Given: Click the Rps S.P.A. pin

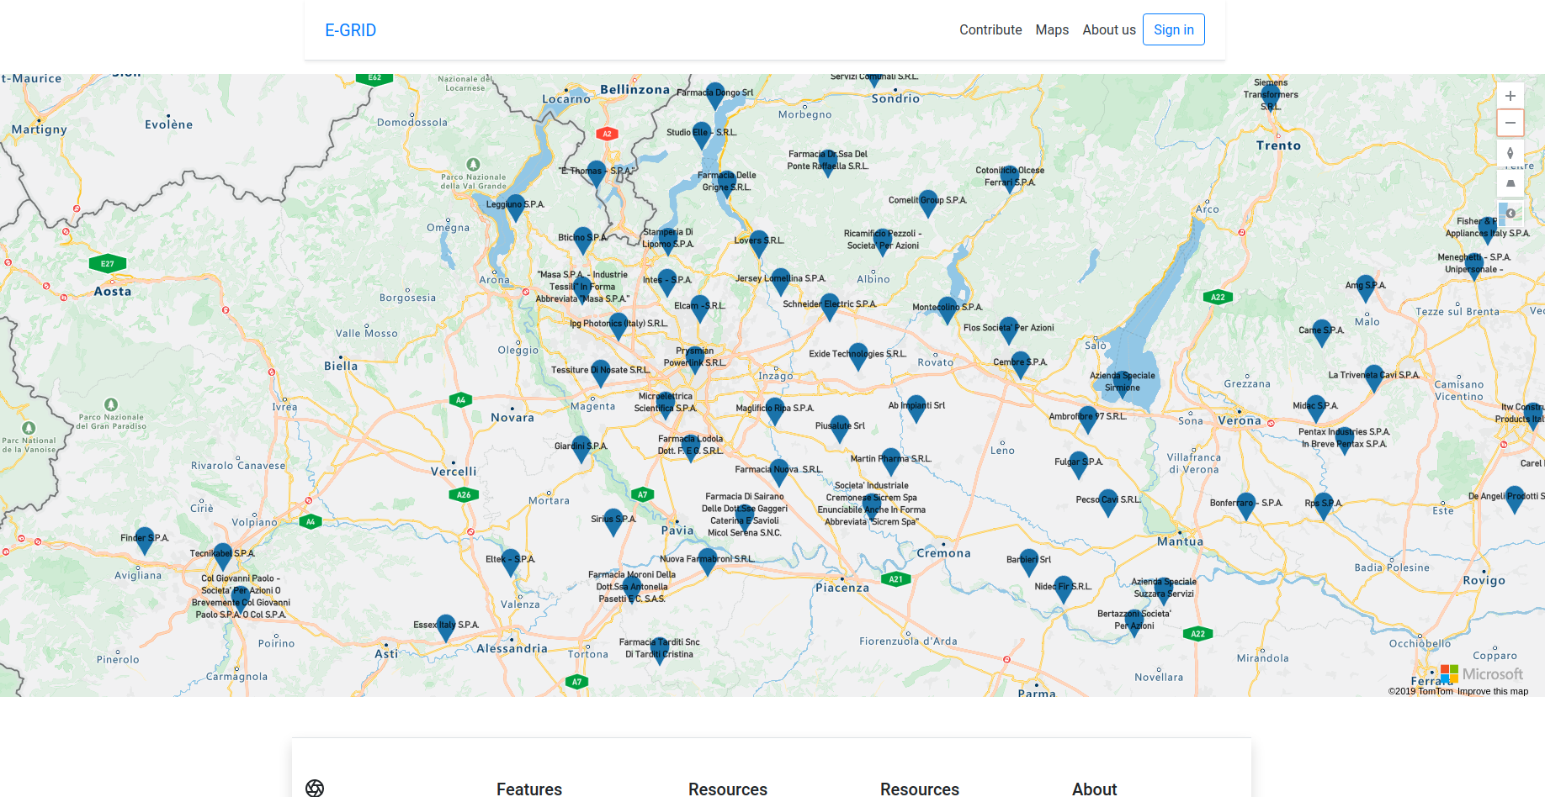Looking at the screenshot, I should 1324,506.
